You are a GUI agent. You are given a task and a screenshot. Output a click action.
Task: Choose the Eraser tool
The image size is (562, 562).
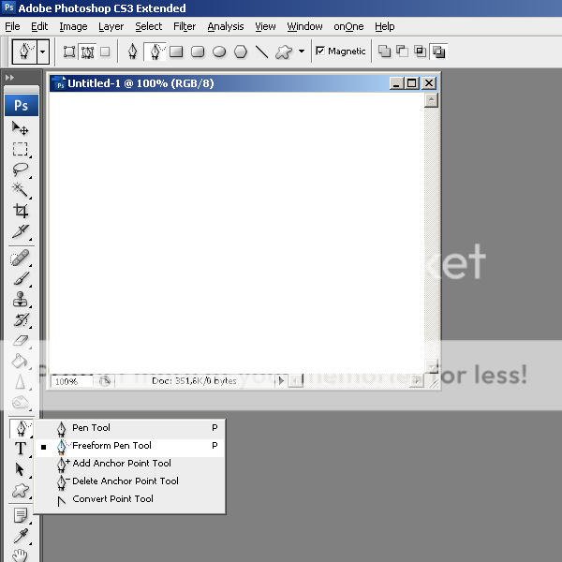(20, 341)
